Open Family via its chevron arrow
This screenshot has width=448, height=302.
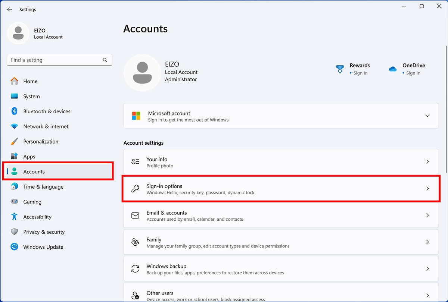click(427, 242)
